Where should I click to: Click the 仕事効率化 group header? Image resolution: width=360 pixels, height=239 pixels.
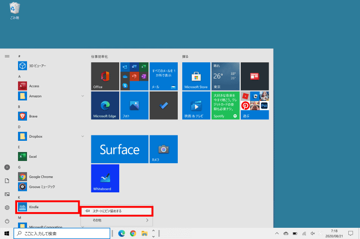(99, 56)
